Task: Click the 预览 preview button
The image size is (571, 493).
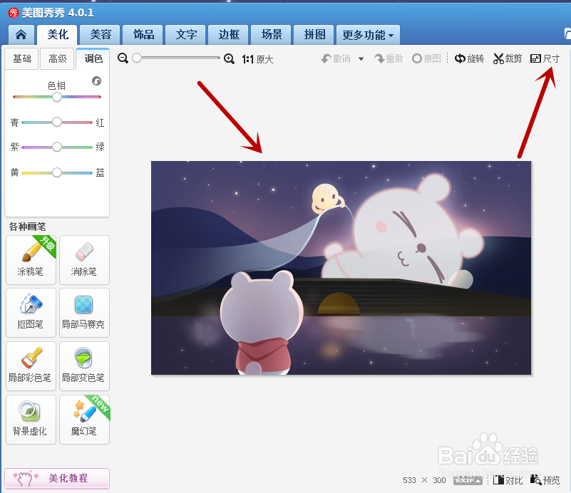Action: coord(545,480)
